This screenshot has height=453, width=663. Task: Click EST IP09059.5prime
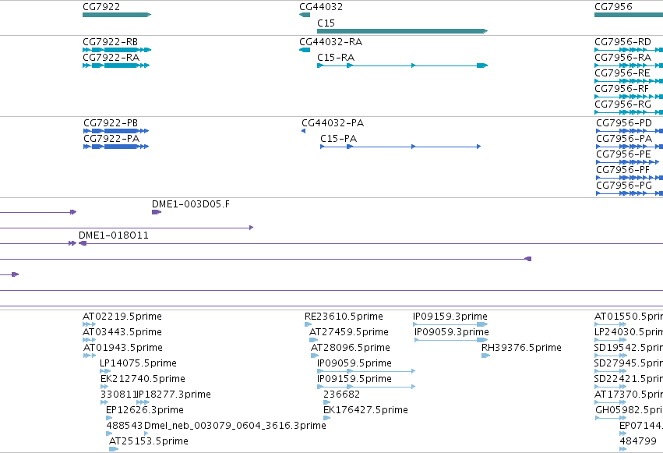354,363
